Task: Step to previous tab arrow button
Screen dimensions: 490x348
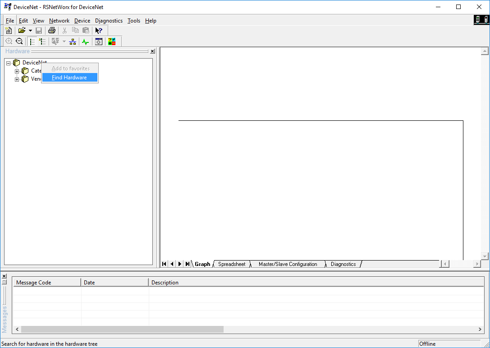Action: tap(172, 264)
